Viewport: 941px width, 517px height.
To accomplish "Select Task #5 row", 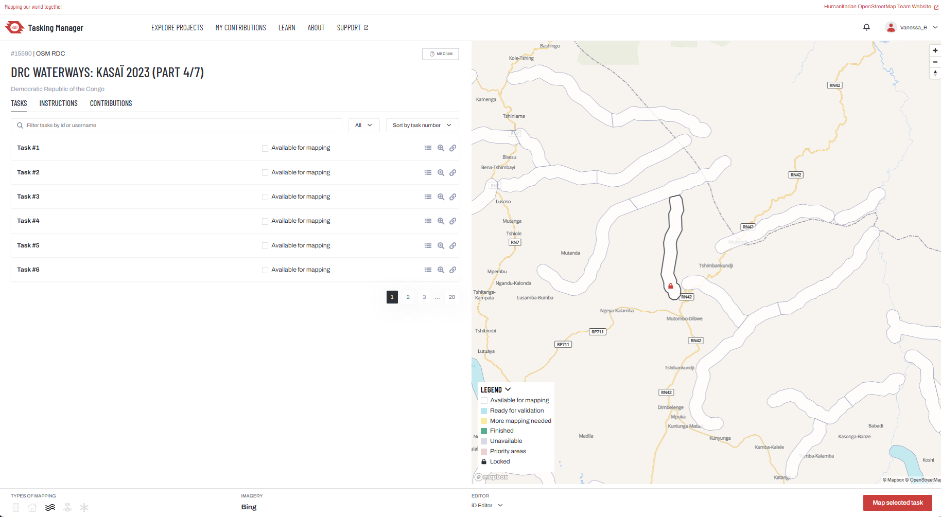I will point(235,246).
